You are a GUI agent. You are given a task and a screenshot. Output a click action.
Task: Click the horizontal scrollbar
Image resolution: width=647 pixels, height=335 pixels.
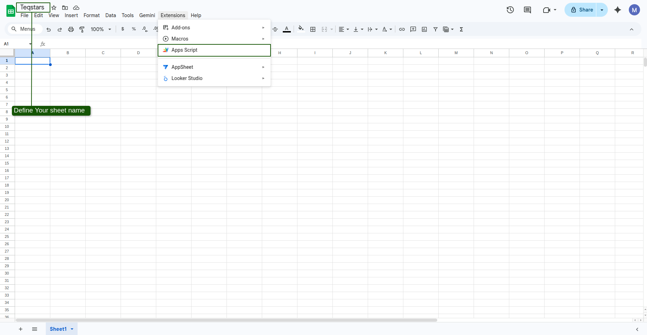point(227,320)
